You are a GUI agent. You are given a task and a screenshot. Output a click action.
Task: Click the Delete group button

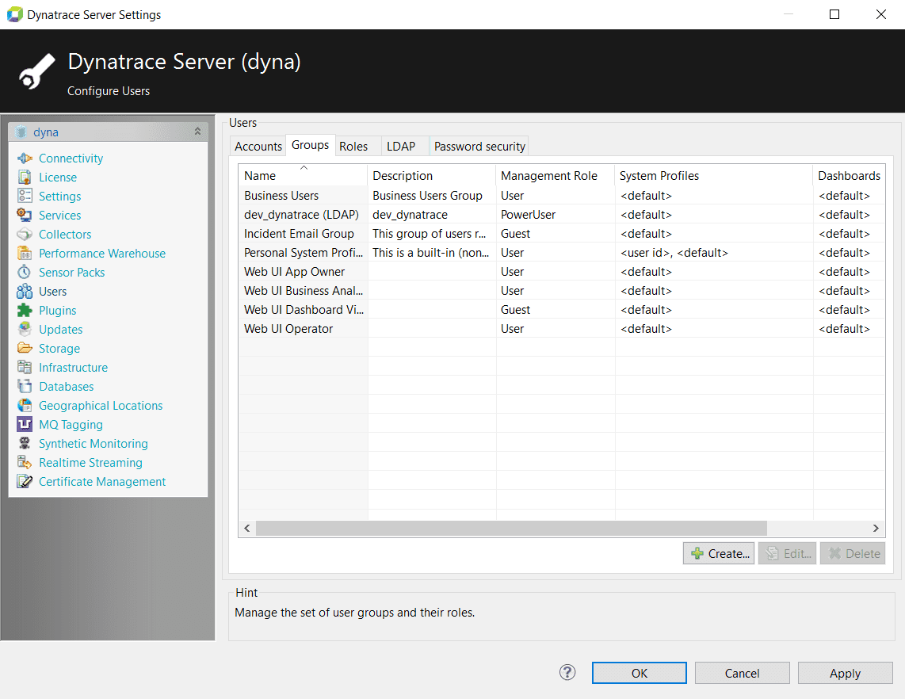pyautogui.click(x=853, y=553)
